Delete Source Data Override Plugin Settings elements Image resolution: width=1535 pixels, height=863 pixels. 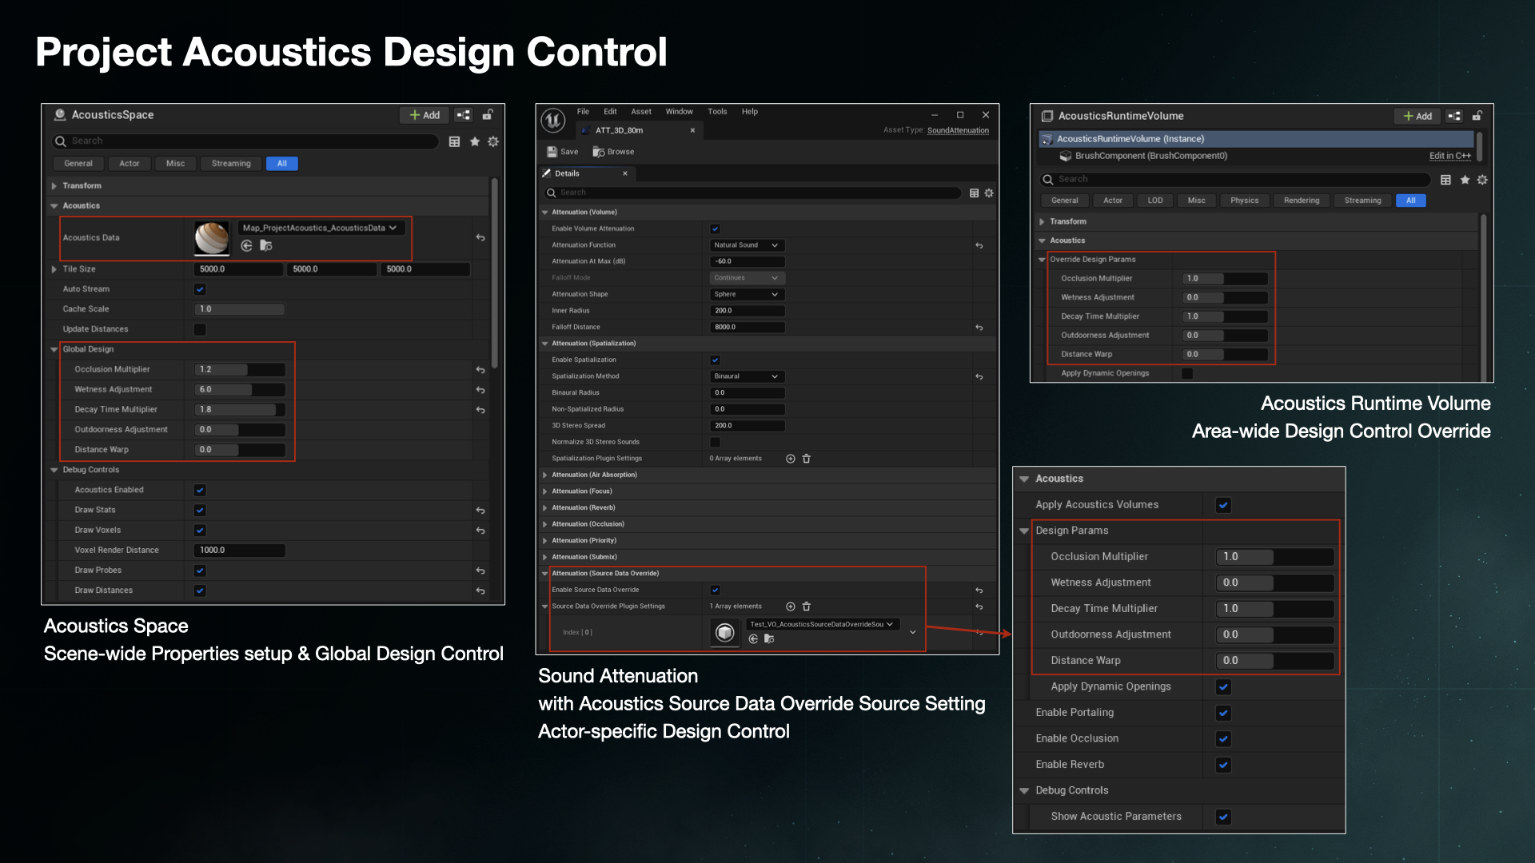806,606
